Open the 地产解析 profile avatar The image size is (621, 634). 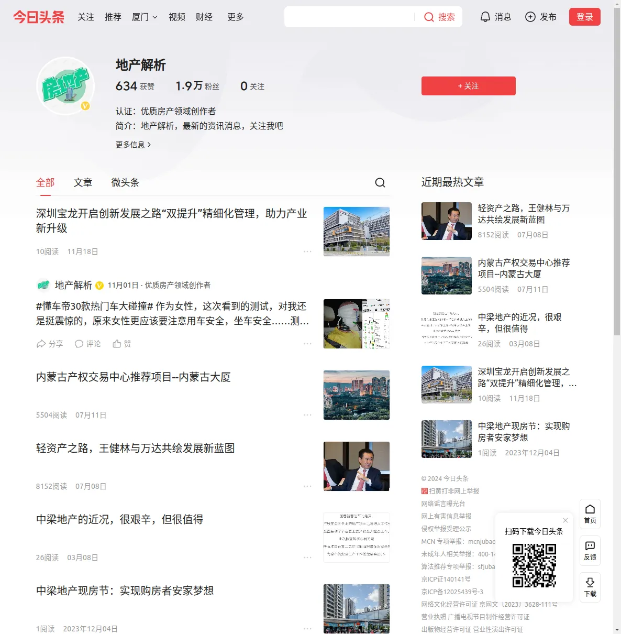[65, 86]
